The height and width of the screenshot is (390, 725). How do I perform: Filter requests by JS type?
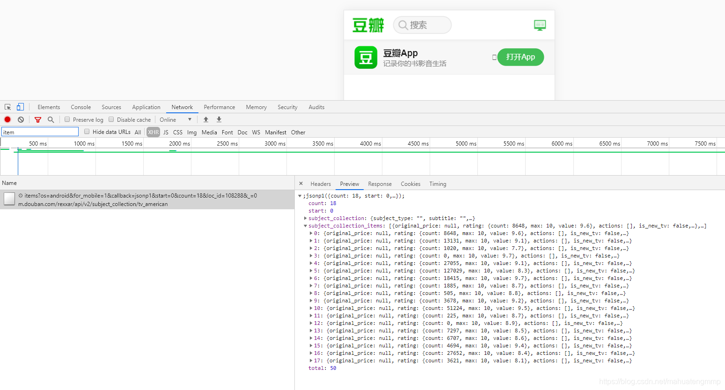coord(166,132)
